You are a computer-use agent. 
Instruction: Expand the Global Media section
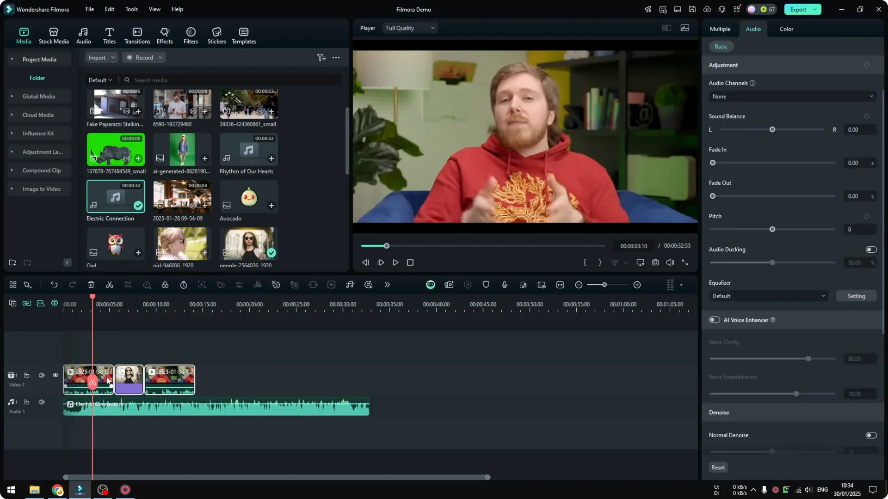tap(12, 96)
